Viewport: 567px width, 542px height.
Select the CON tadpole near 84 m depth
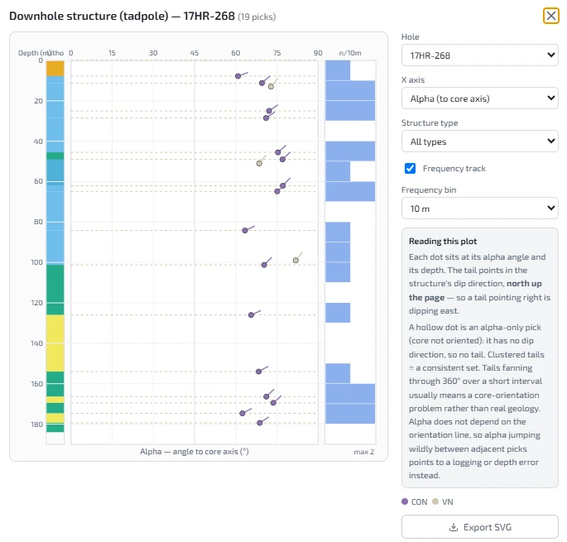(x=245, y=230)
